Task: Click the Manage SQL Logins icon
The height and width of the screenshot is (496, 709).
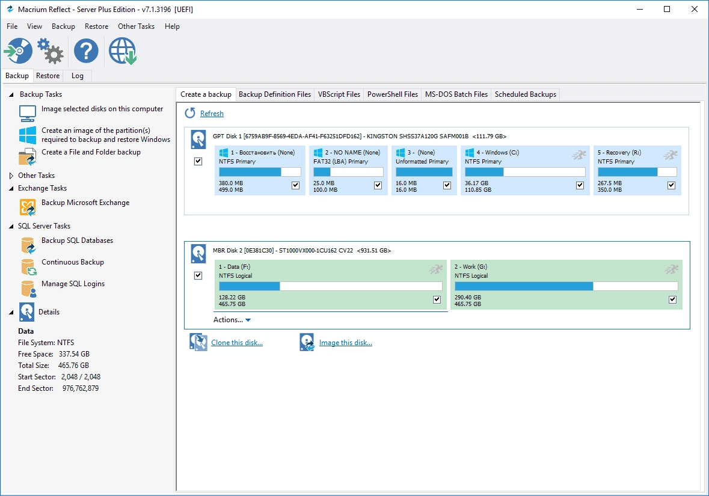Action: [x=28, y=289]
